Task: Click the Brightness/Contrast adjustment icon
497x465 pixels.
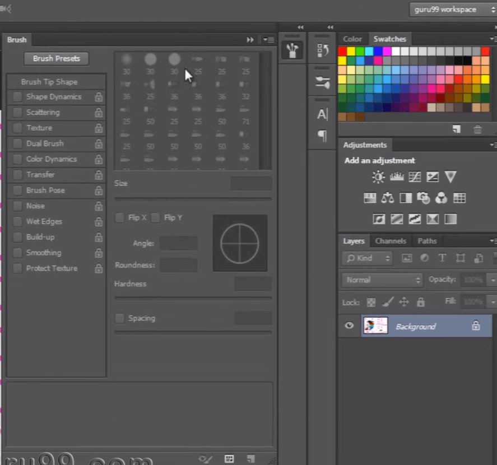Action: 378,178
